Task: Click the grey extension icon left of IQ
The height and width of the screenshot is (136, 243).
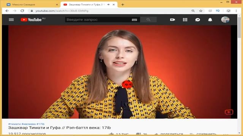Action: pos(210,11)
